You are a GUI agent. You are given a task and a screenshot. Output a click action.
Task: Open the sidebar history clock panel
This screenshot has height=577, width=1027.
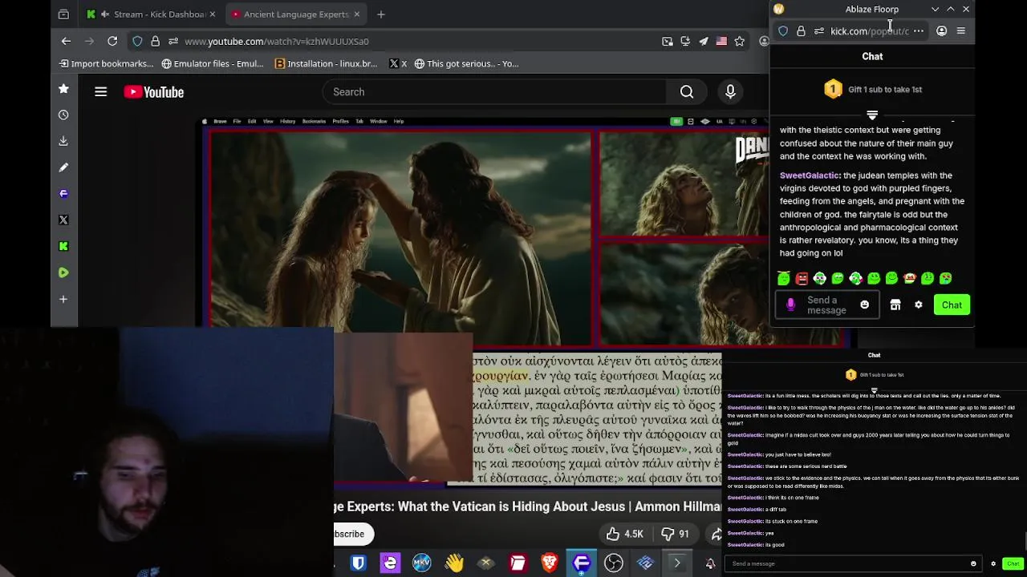[63, 115]
